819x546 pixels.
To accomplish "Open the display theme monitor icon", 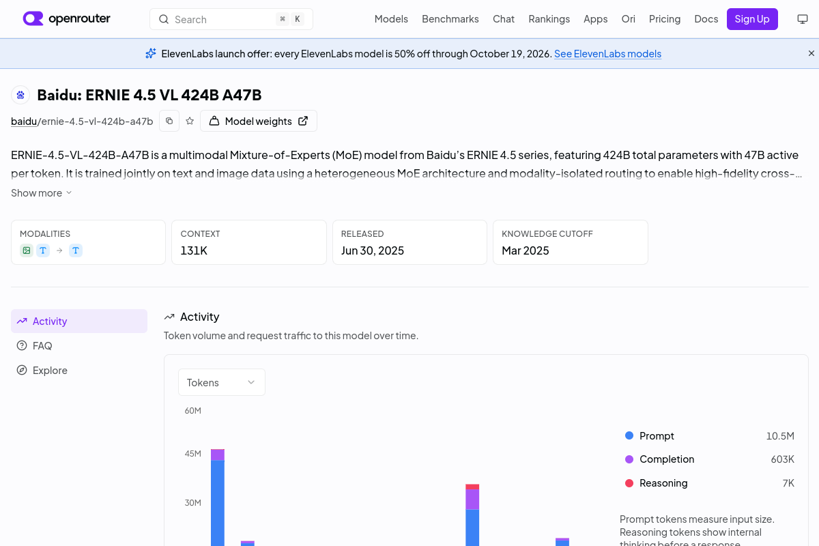I will (803, 19).
